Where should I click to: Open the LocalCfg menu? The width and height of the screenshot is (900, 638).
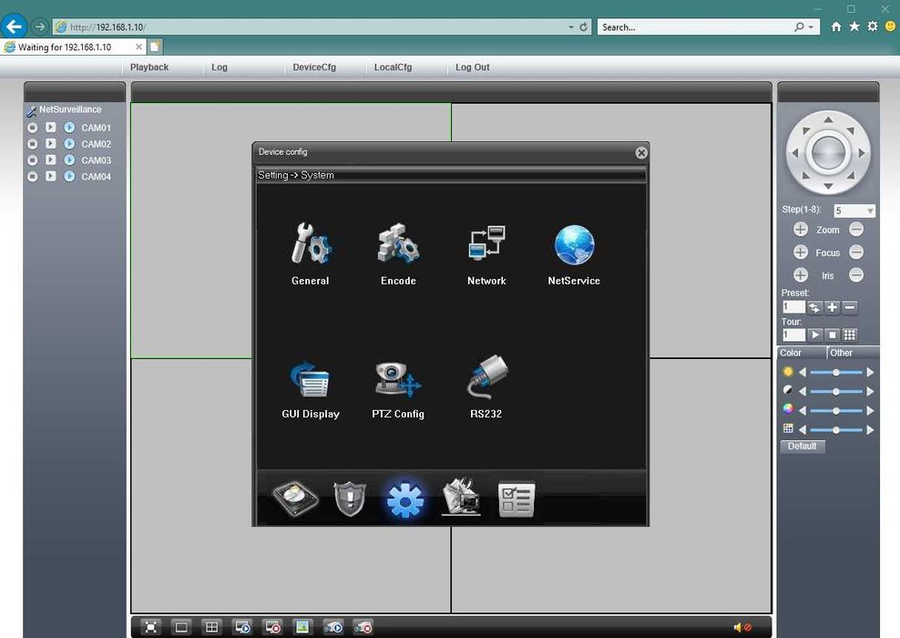[393, 67]
